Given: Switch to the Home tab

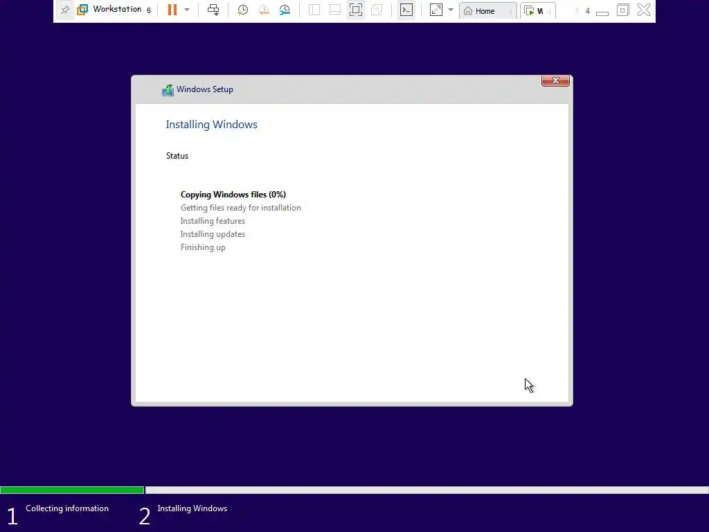Looking at the screenshot, I should point(487,11).
